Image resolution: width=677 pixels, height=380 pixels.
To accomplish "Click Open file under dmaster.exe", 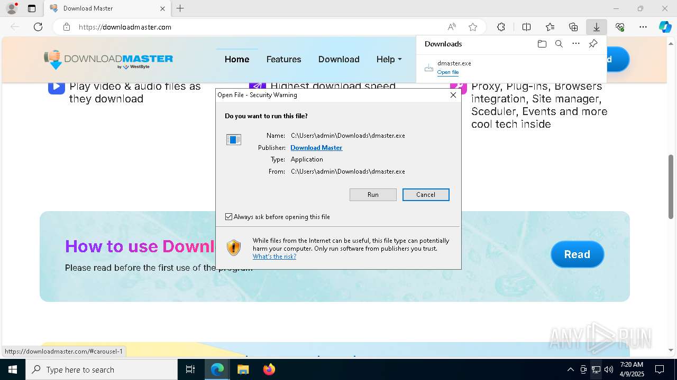I will click(447, 72).
